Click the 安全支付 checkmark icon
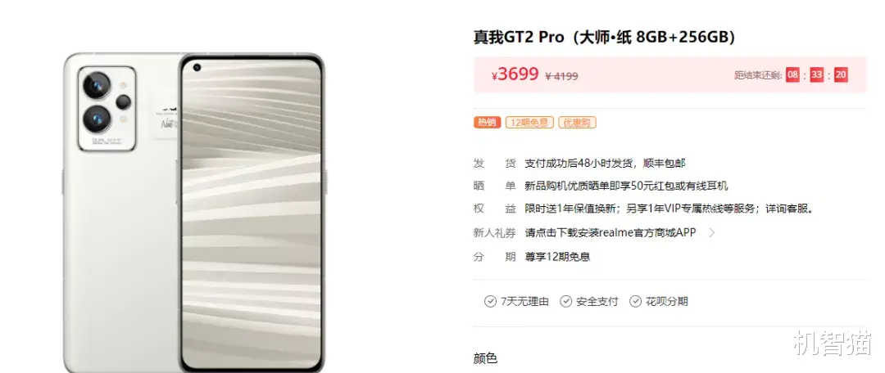Viewport: 885px width, 373px height. (565, 302)
